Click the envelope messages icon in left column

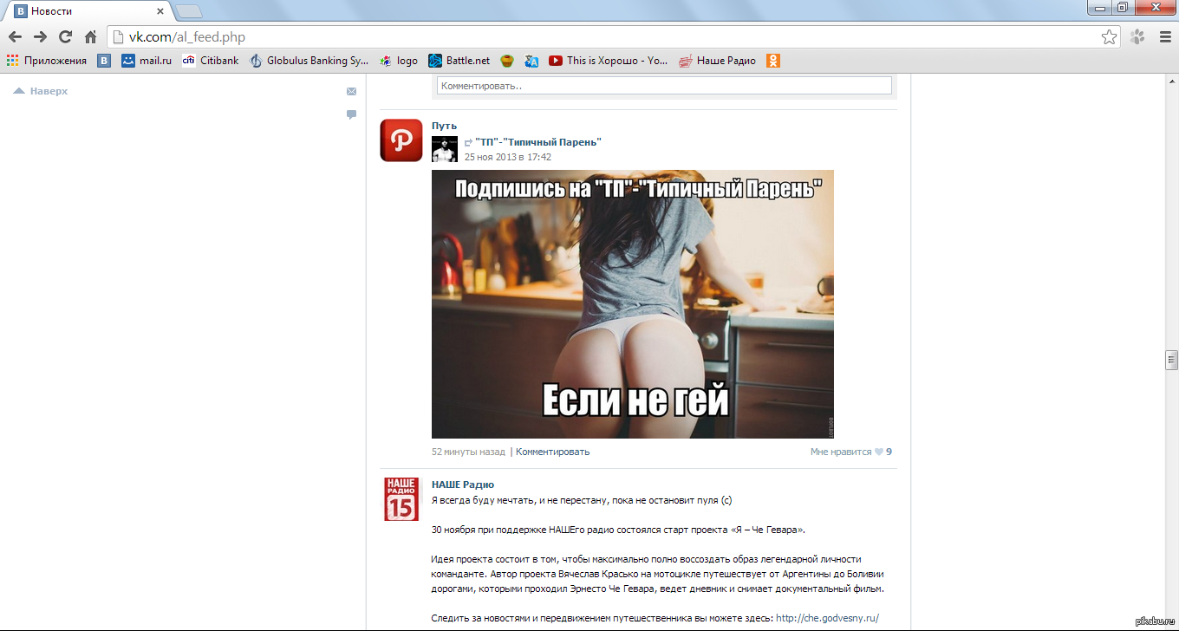pos(351,91)
